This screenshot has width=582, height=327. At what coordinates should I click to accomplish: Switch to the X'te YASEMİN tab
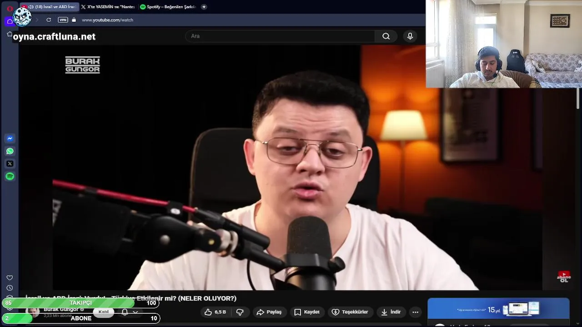[108, 7]
